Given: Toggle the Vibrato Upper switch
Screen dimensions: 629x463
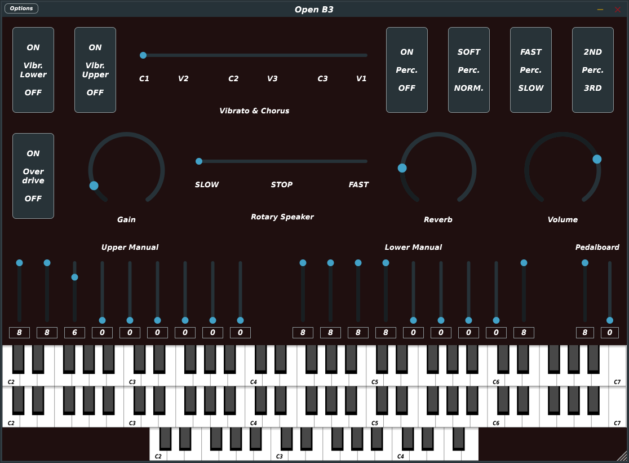Looking at the screenshot, I should [95, 70].
